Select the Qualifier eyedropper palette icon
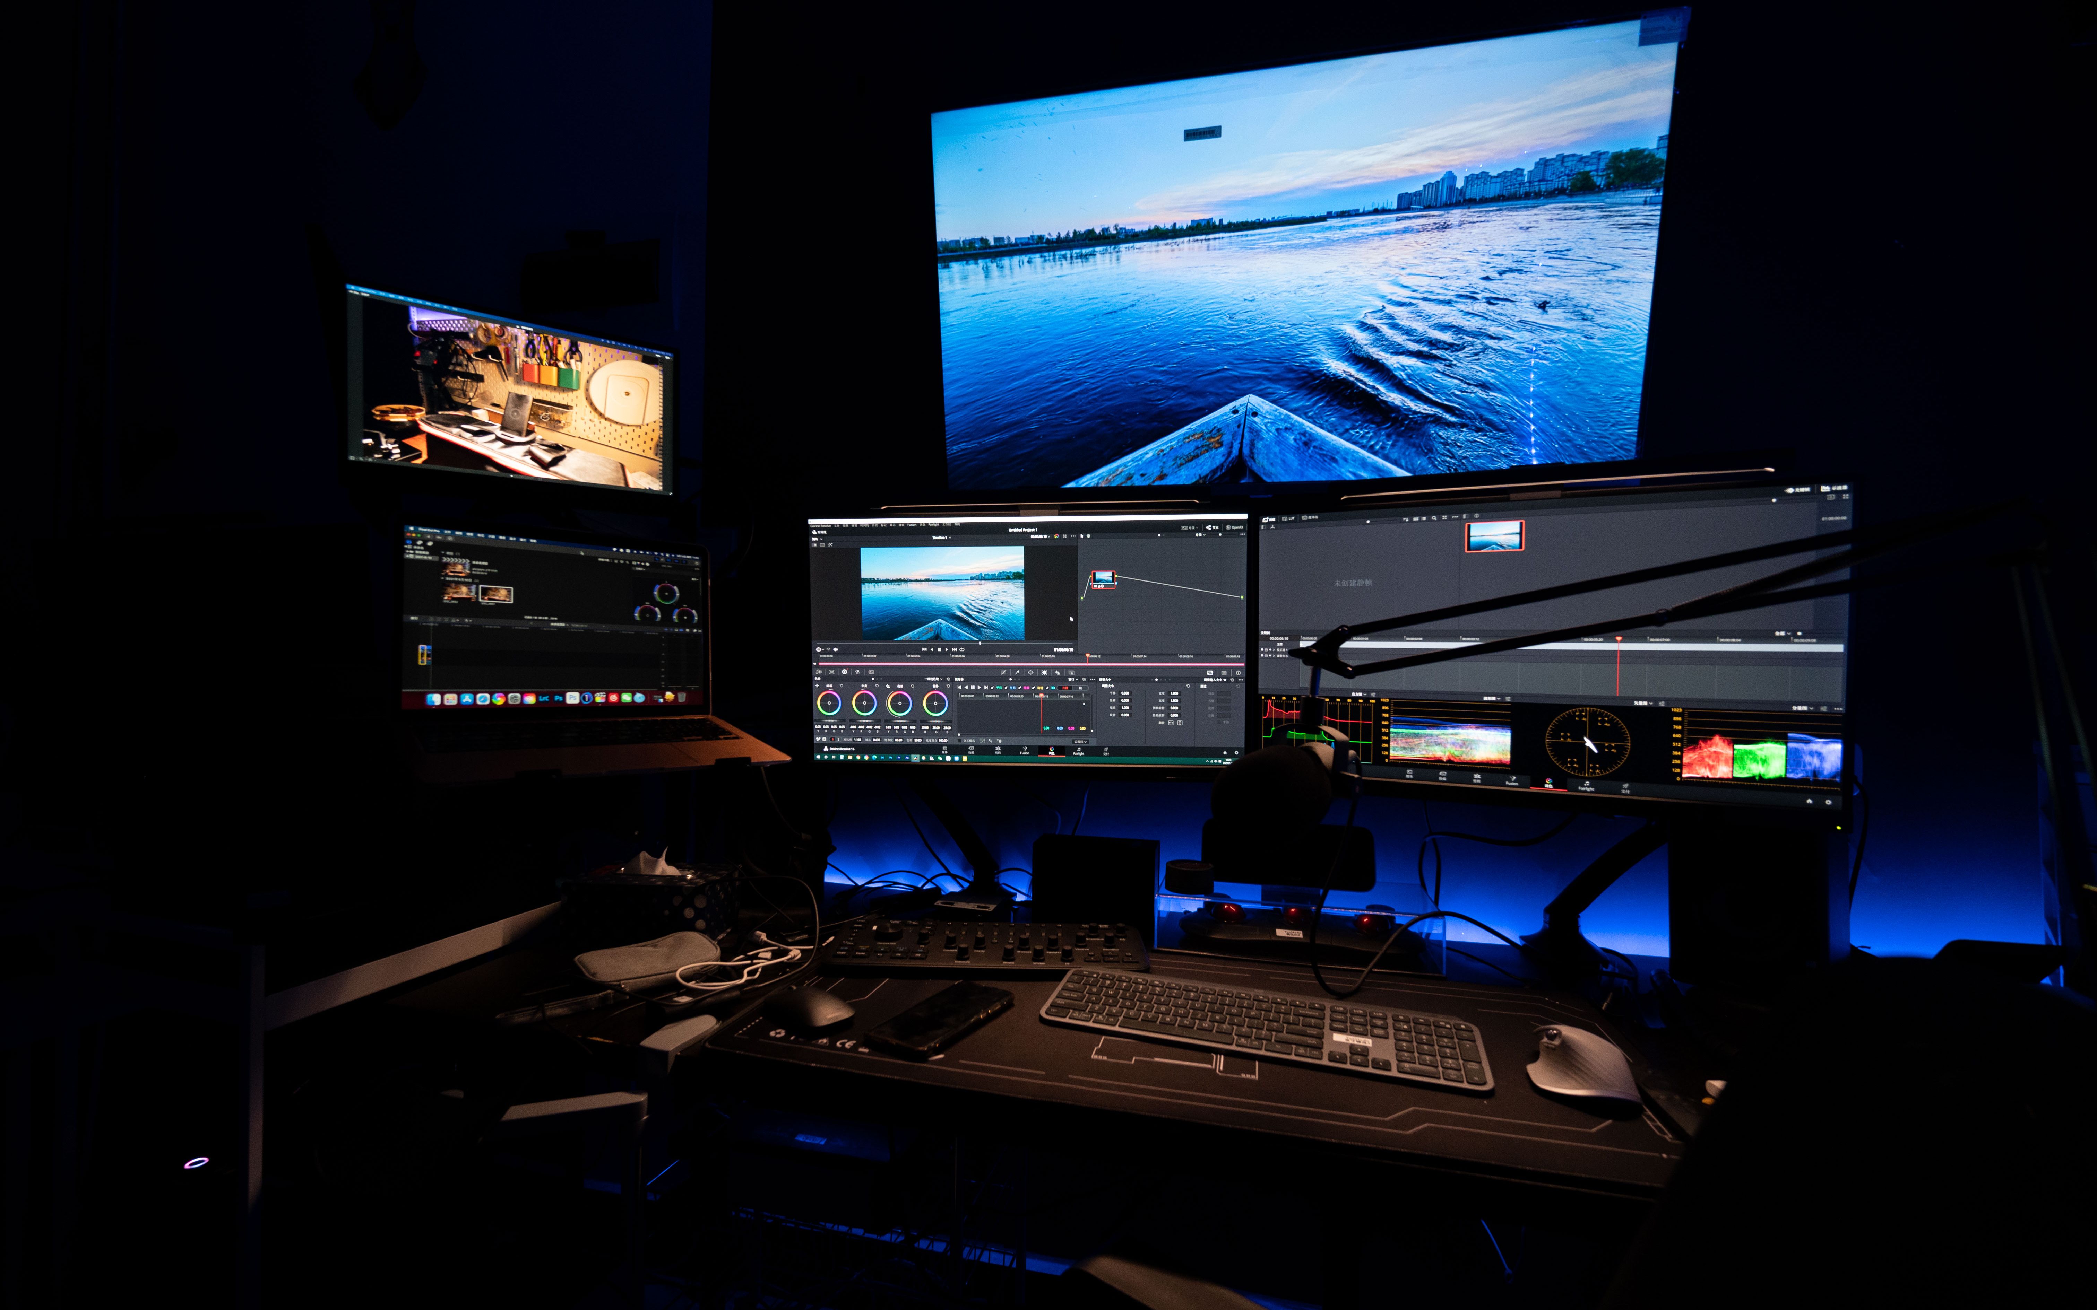2097x1310 pixels. click(1017, 672)
